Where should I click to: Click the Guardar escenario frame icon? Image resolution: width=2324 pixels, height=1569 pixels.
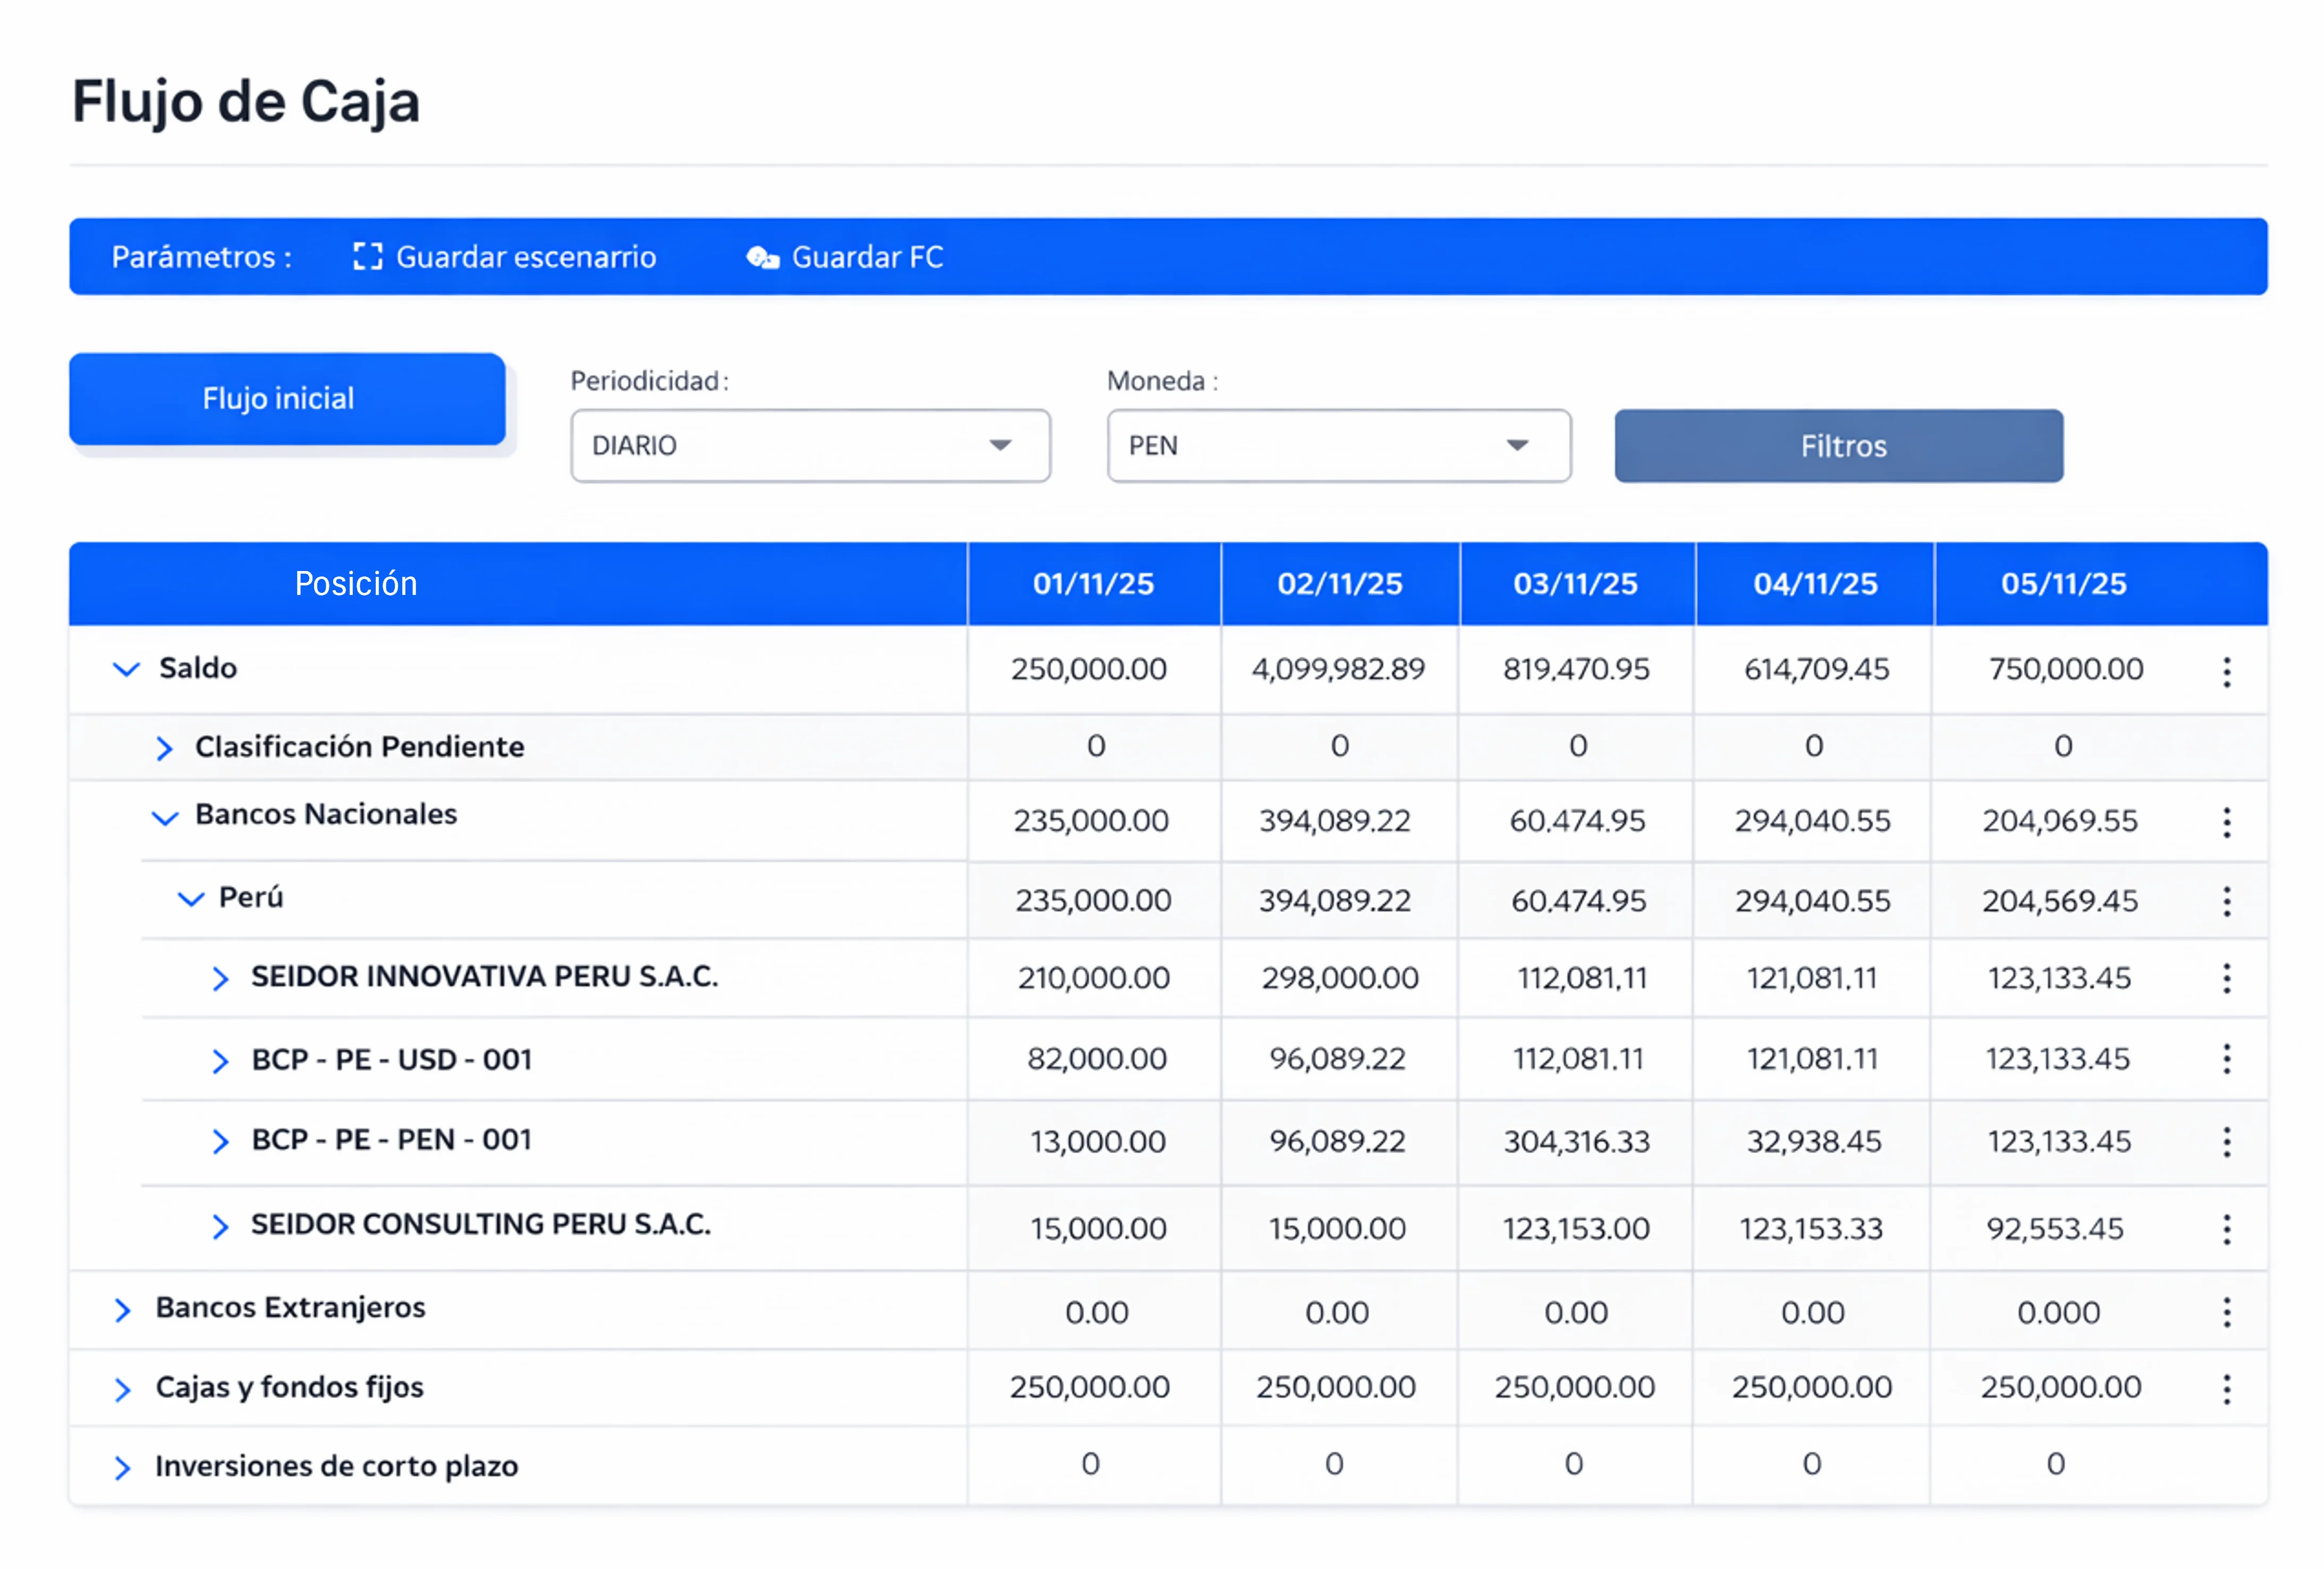[x=367, y=257]
